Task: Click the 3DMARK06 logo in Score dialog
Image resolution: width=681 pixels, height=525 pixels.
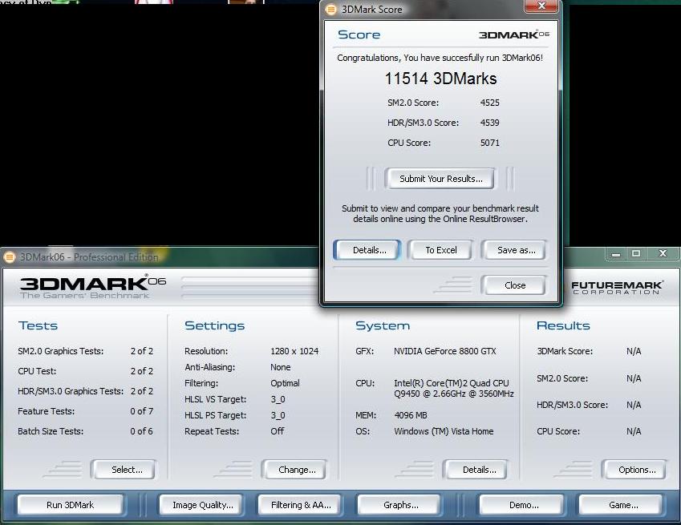Action: tap(514, 34)
